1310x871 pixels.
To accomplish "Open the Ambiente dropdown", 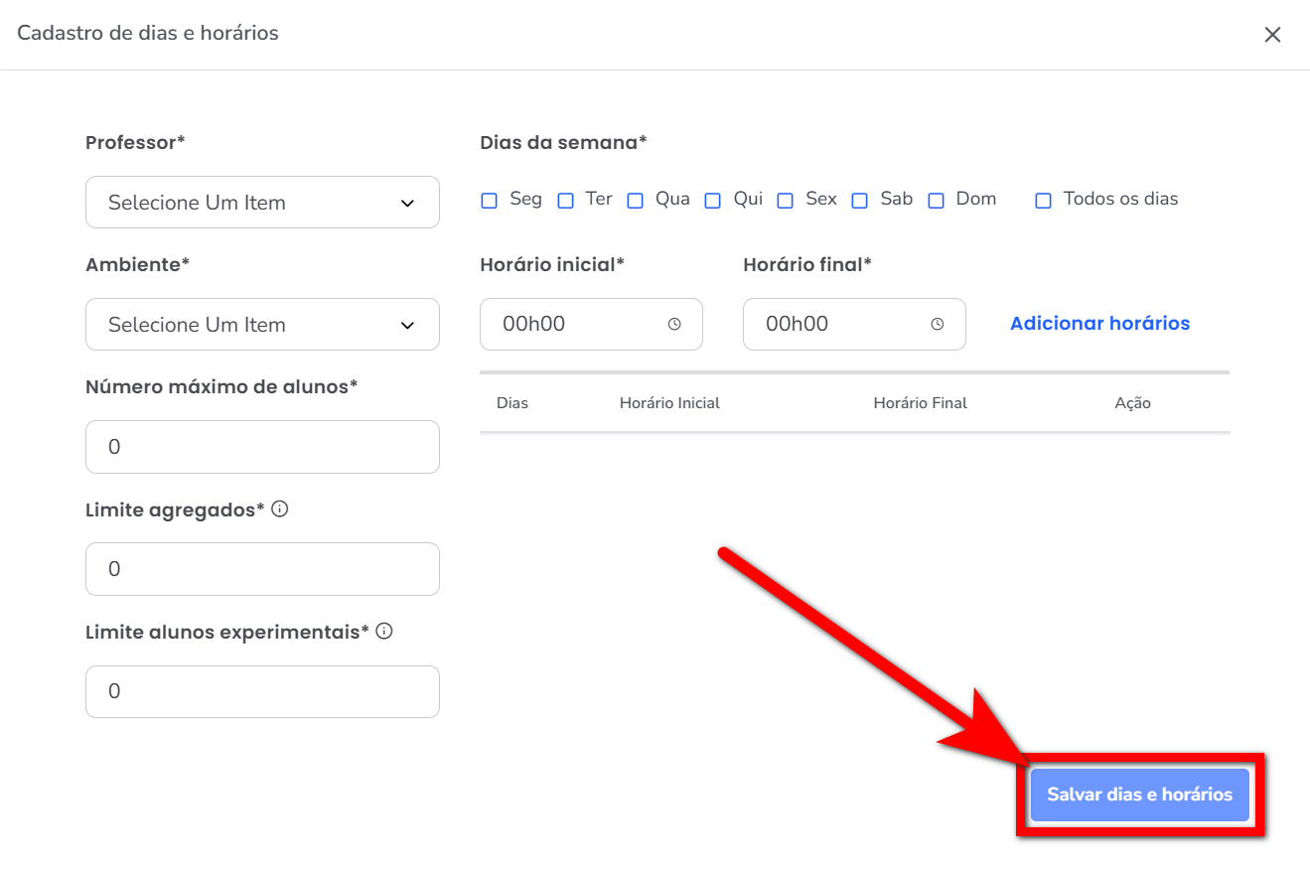I will point(262,325).
